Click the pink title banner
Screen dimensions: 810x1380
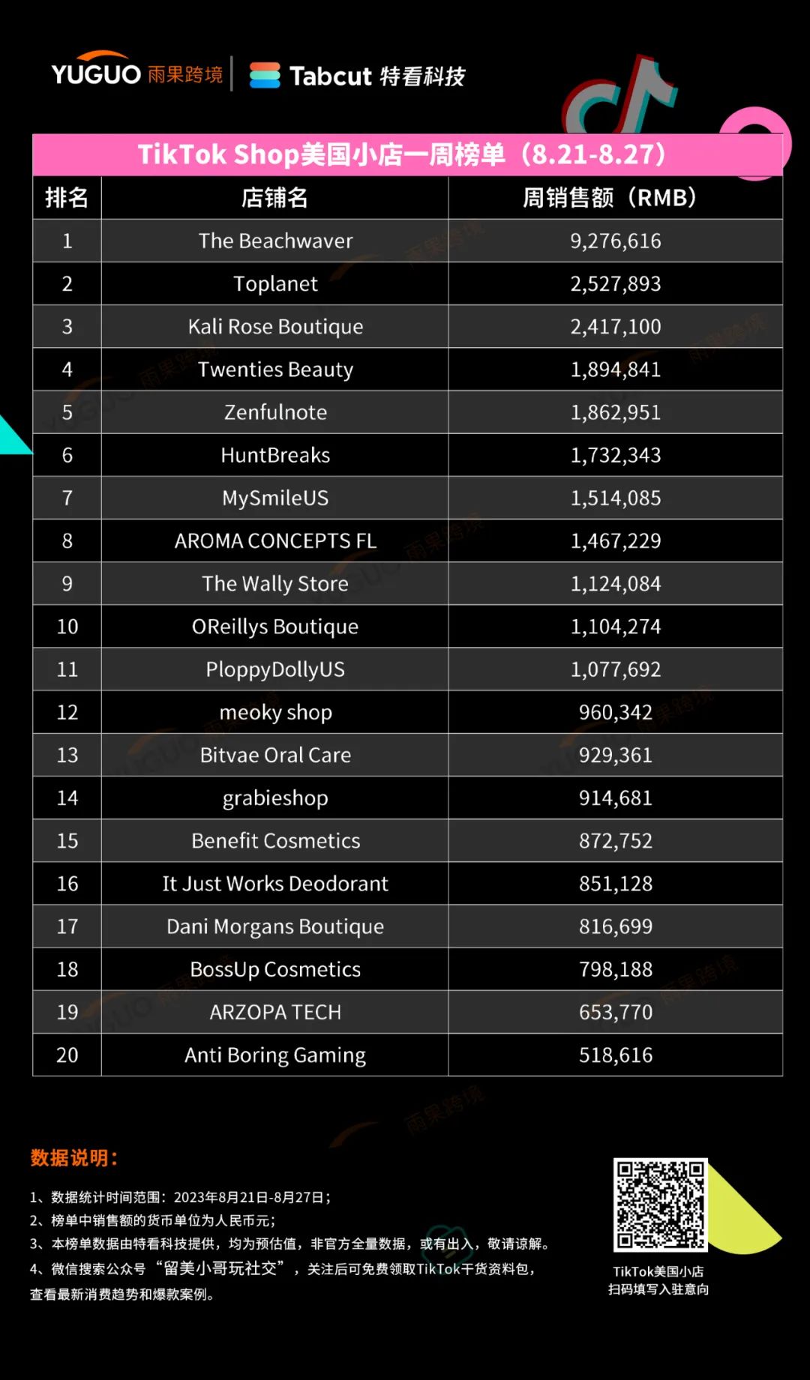(407, 154)
